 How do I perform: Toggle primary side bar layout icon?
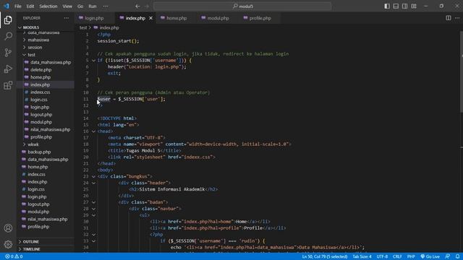coord(387,6)
